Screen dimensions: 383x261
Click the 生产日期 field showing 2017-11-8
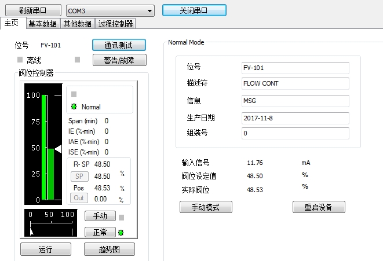tap(295, 118)
